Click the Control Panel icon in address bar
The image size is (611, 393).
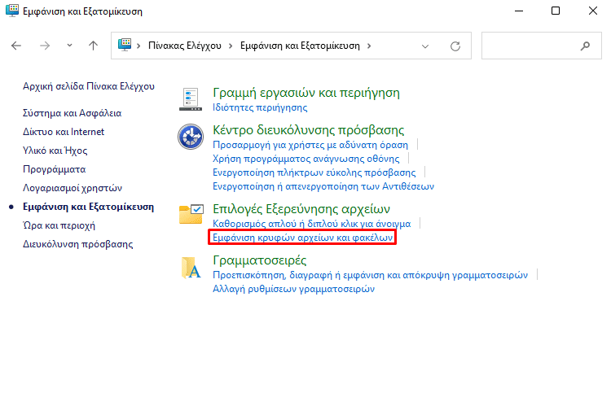coord(125,45)
